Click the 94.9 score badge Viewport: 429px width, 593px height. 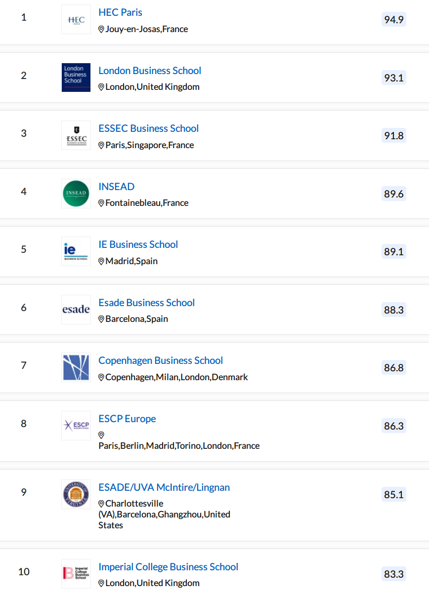[x=394, y=20]
